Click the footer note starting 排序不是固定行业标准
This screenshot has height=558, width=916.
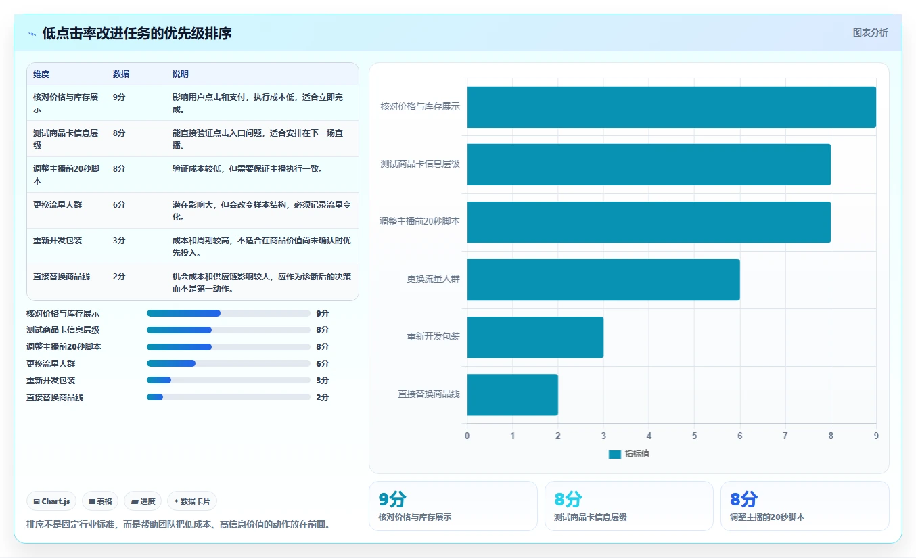[180, 524]
